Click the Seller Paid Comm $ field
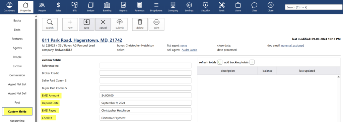The width and height of the screenshot is (343, 122). click(145, 80)
